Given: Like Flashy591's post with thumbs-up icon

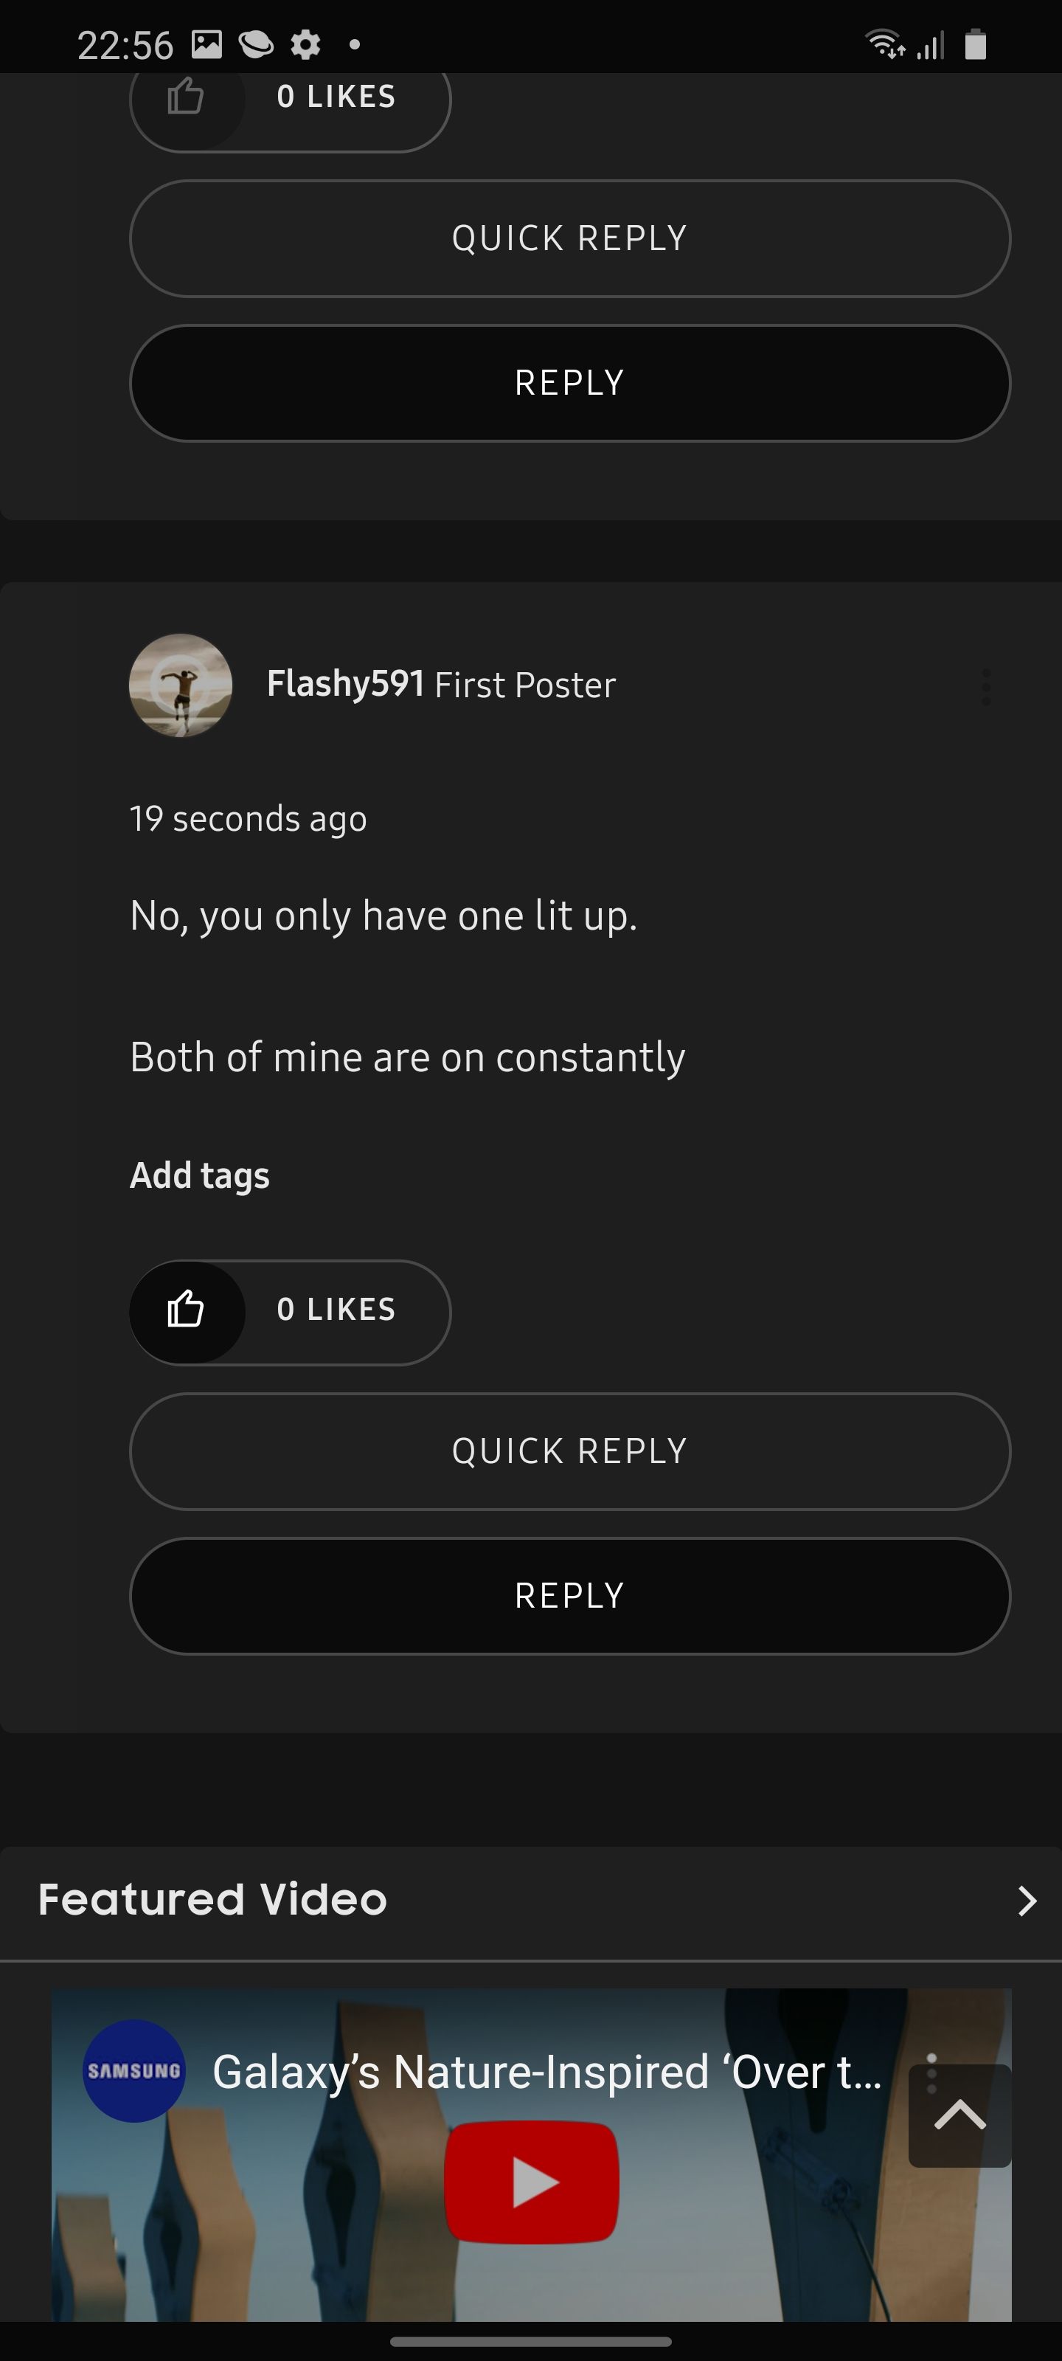Looking at the screenshot, I should pyautogui.click(x=186, y=1310).
